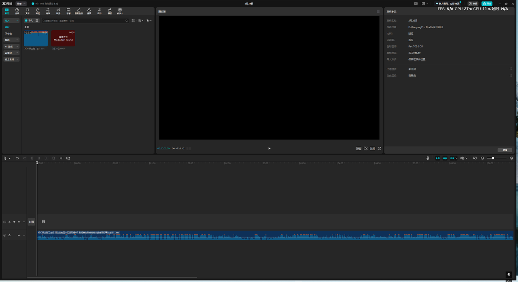Switch media list view mode icon
Viewport: 518px width, 282px height.
click(x=133, y=21)
